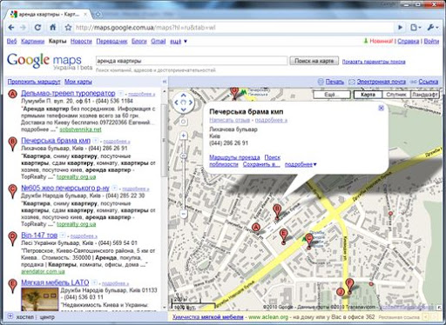Click the Войти sign-in link
446x325 pixels.
(x=431, y=41)
